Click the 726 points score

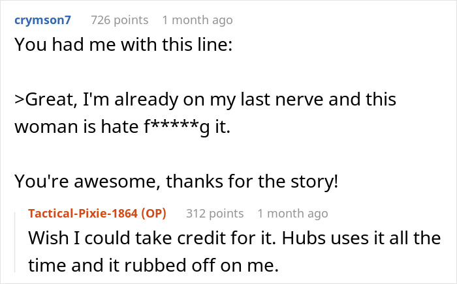point(119,20)
